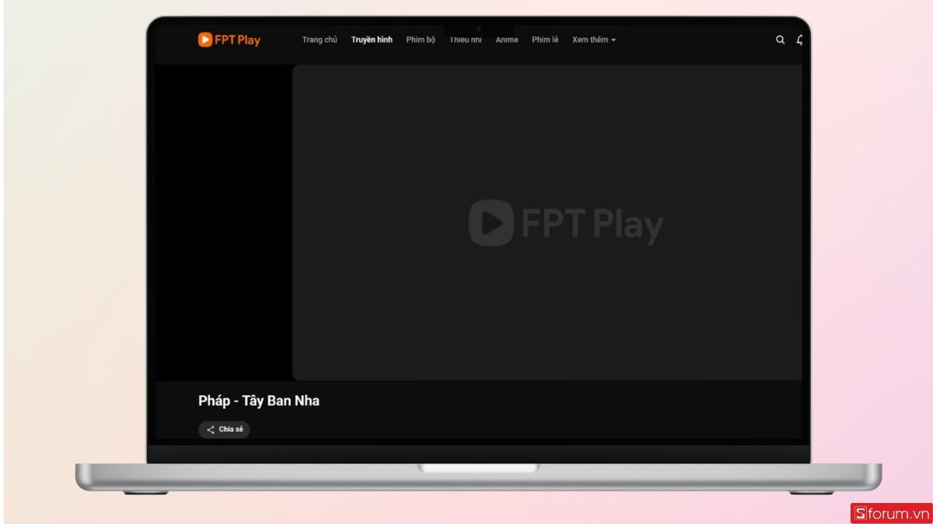Click the FPT Play text in the player center

592,224
